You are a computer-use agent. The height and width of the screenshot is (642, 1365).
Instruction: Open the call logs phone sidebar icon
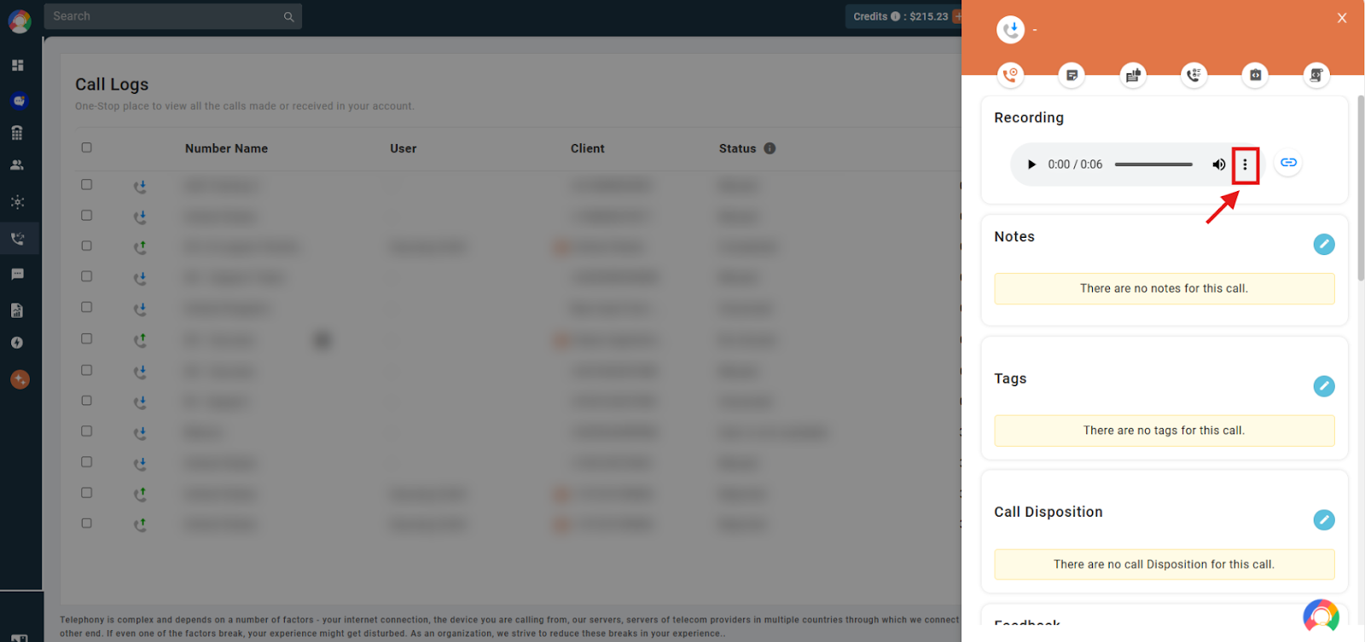(18, 239)
